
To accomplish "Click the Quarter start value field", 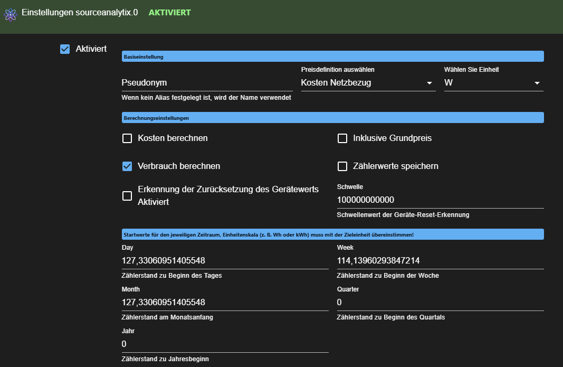I will [440, 302].
